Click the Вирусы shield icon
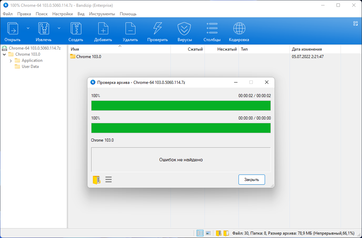 (x=184, y=29)
